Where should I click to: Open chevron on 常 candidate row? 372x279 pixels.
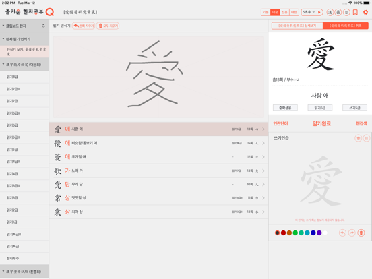(263, 198)
